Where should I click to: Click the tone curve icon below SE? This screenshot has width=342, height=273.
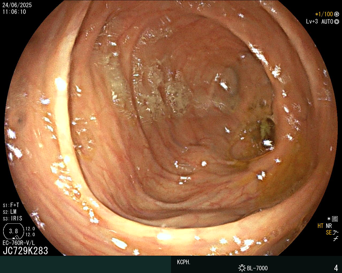(x=336, y=239)
